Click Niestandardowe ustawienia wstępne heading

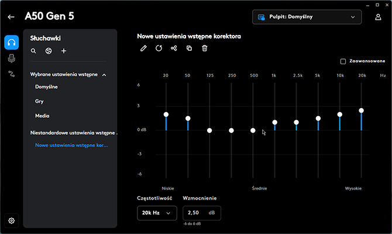[x=73, y=132]
